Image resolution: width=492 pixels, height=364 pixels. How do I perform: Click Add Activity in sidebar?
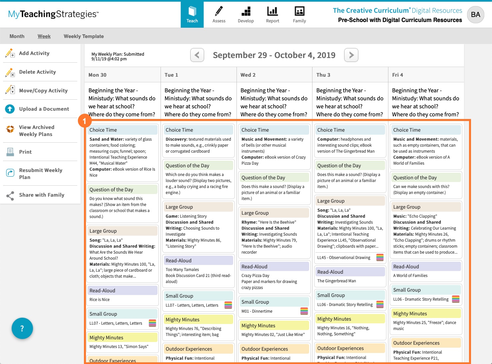(x=34, y=53)
